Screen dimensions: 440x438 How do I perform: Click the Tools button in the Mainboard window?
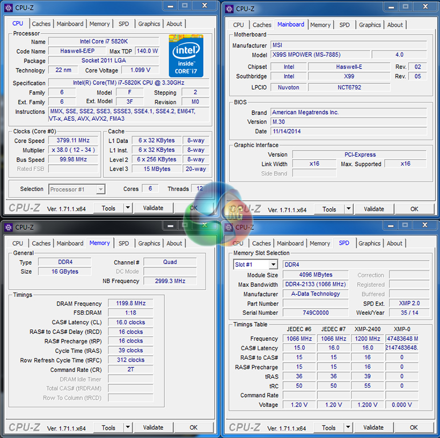pyautogui.click(x=329, y=209)
